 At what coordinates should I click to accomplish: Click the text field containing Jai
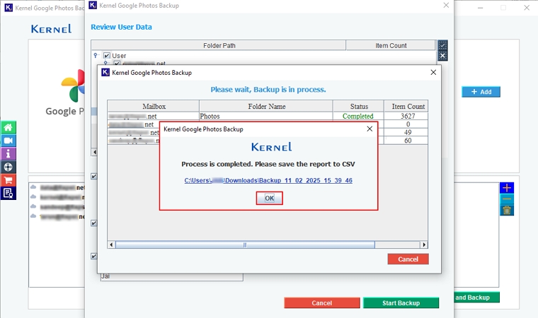coord(172,277)
